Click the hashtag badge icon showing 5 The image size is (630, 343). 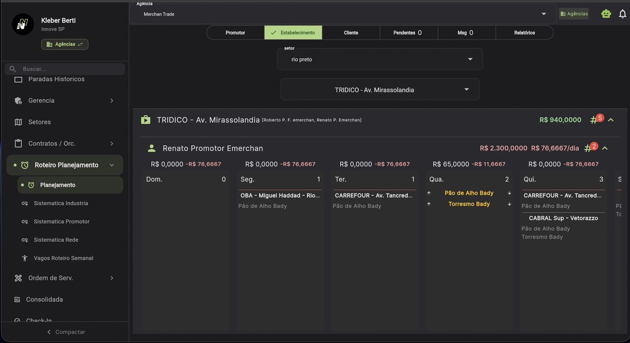click(594, 119)
